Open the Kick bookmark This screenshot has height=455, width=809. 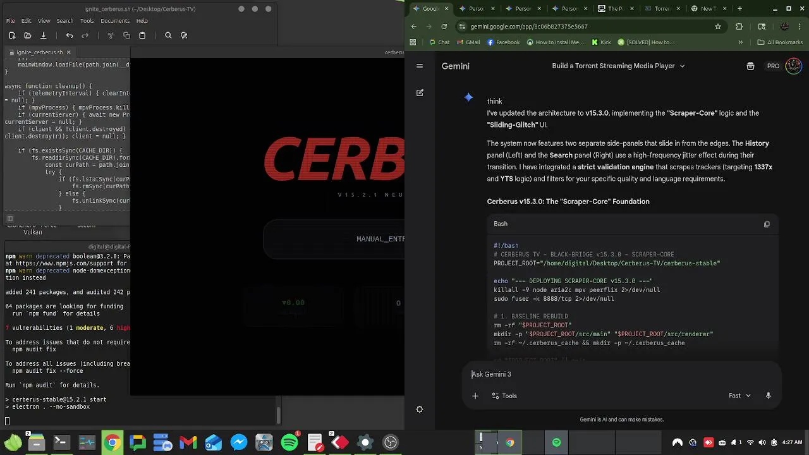pos(601,42)
